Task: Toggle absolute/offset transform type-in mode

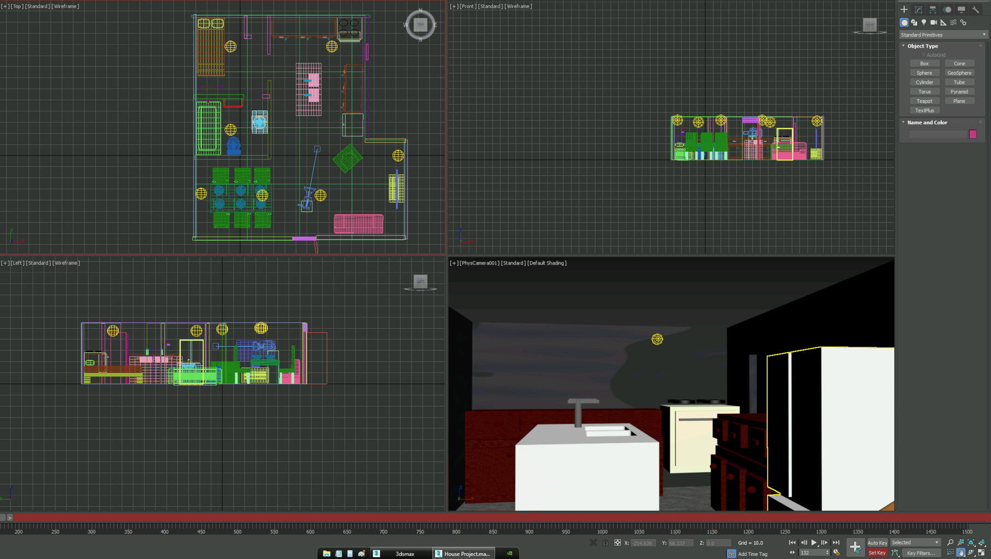Action: 617,543
